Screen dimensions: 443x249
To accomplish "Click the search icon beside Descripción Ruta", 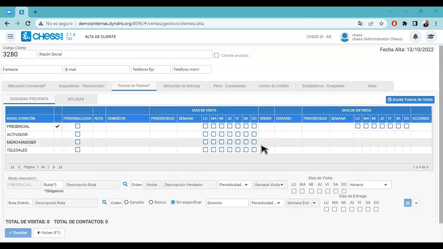I will (125, 185).
